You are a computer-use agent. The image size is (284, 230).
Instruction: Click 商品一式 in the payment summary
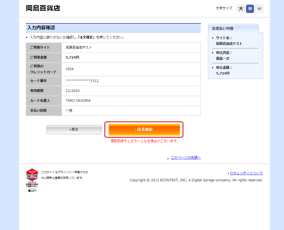tap(223, 58)
